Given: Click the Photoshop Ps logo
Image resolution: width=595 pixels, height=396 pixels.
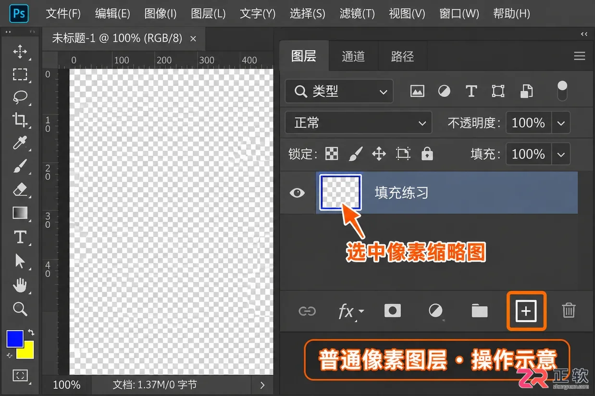Looking at the screenshot, I should [x=19, y=13].
